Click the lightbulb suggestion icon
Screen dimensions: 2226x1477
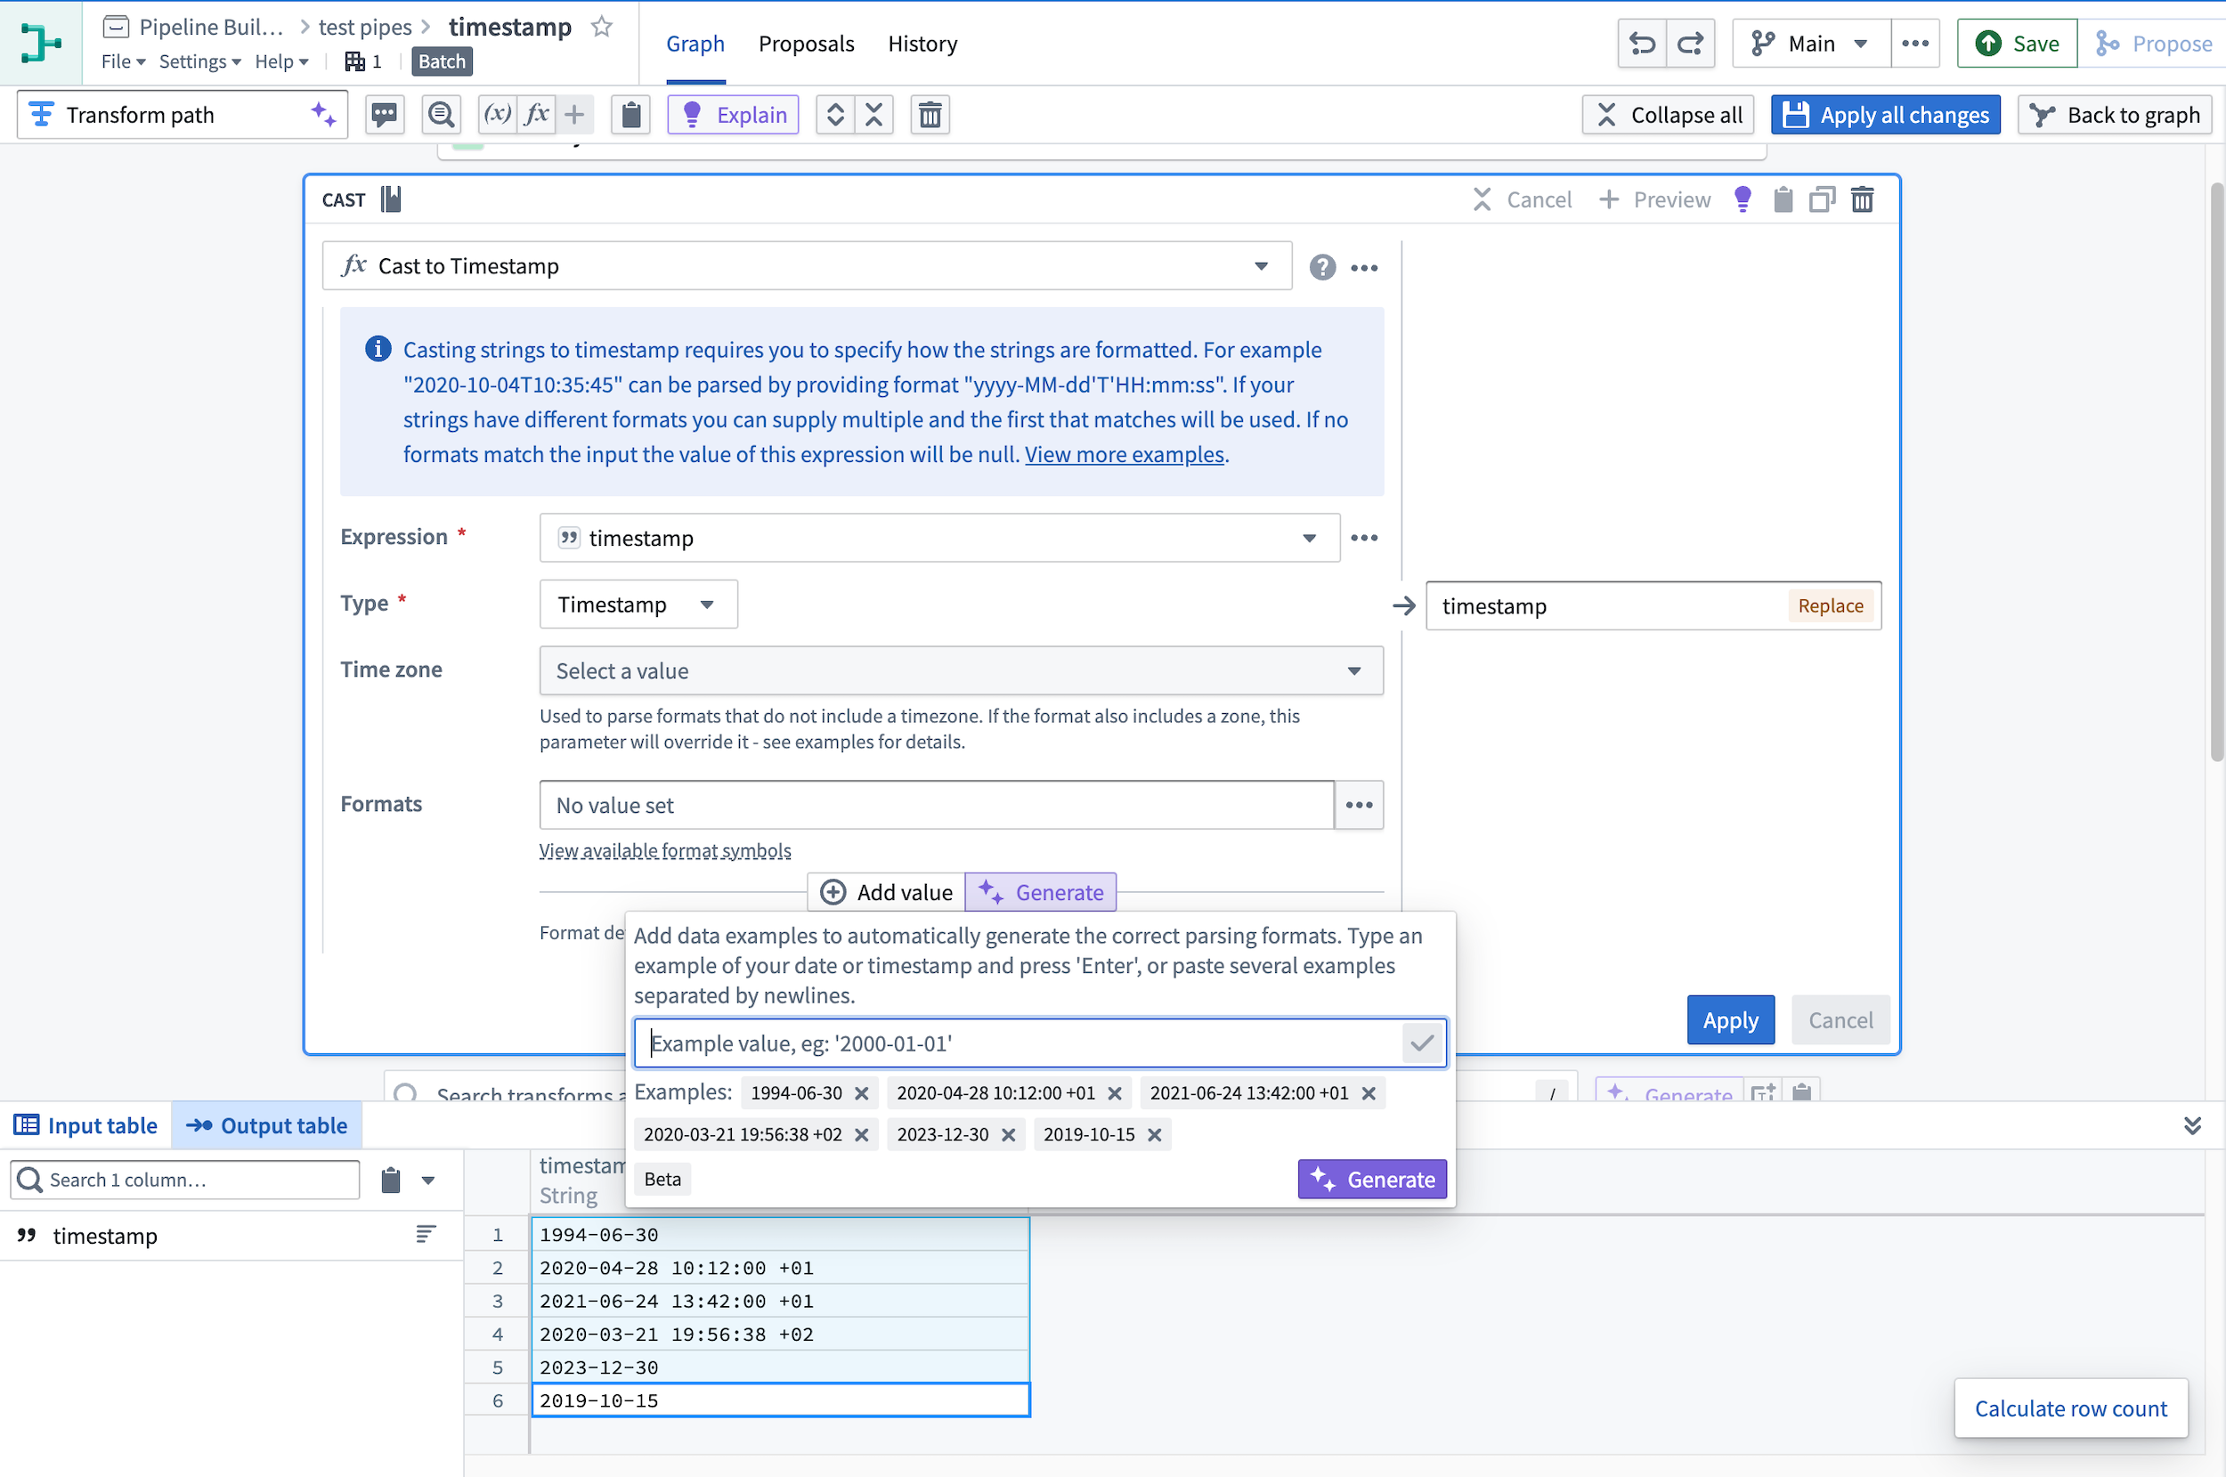(x=1743, y=199)
